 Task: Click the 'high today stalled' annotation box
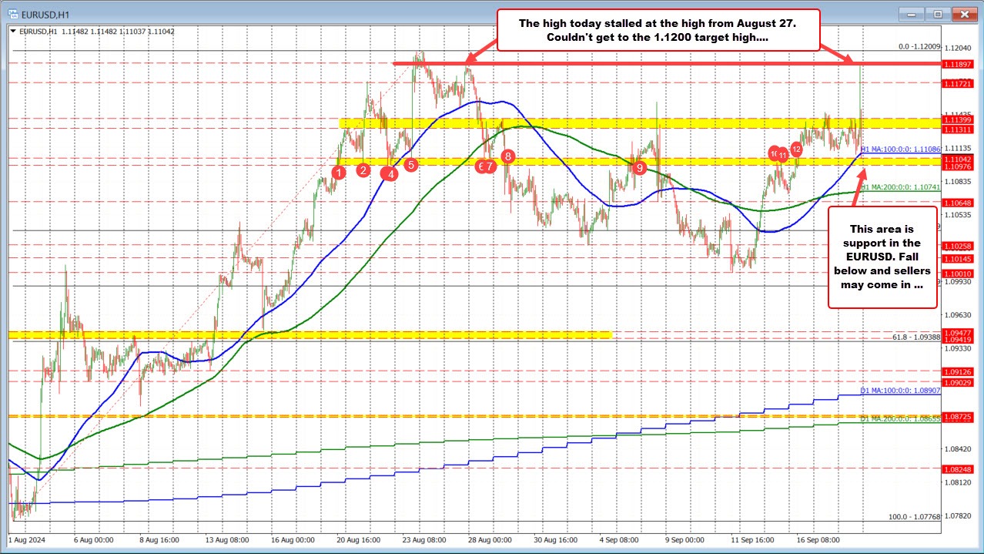(x=658, y=30)
